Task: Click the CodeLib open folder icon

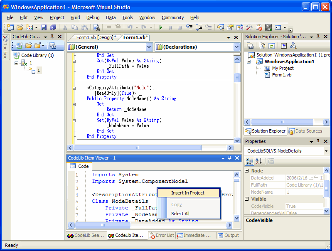Action: (x=28, y=45)
